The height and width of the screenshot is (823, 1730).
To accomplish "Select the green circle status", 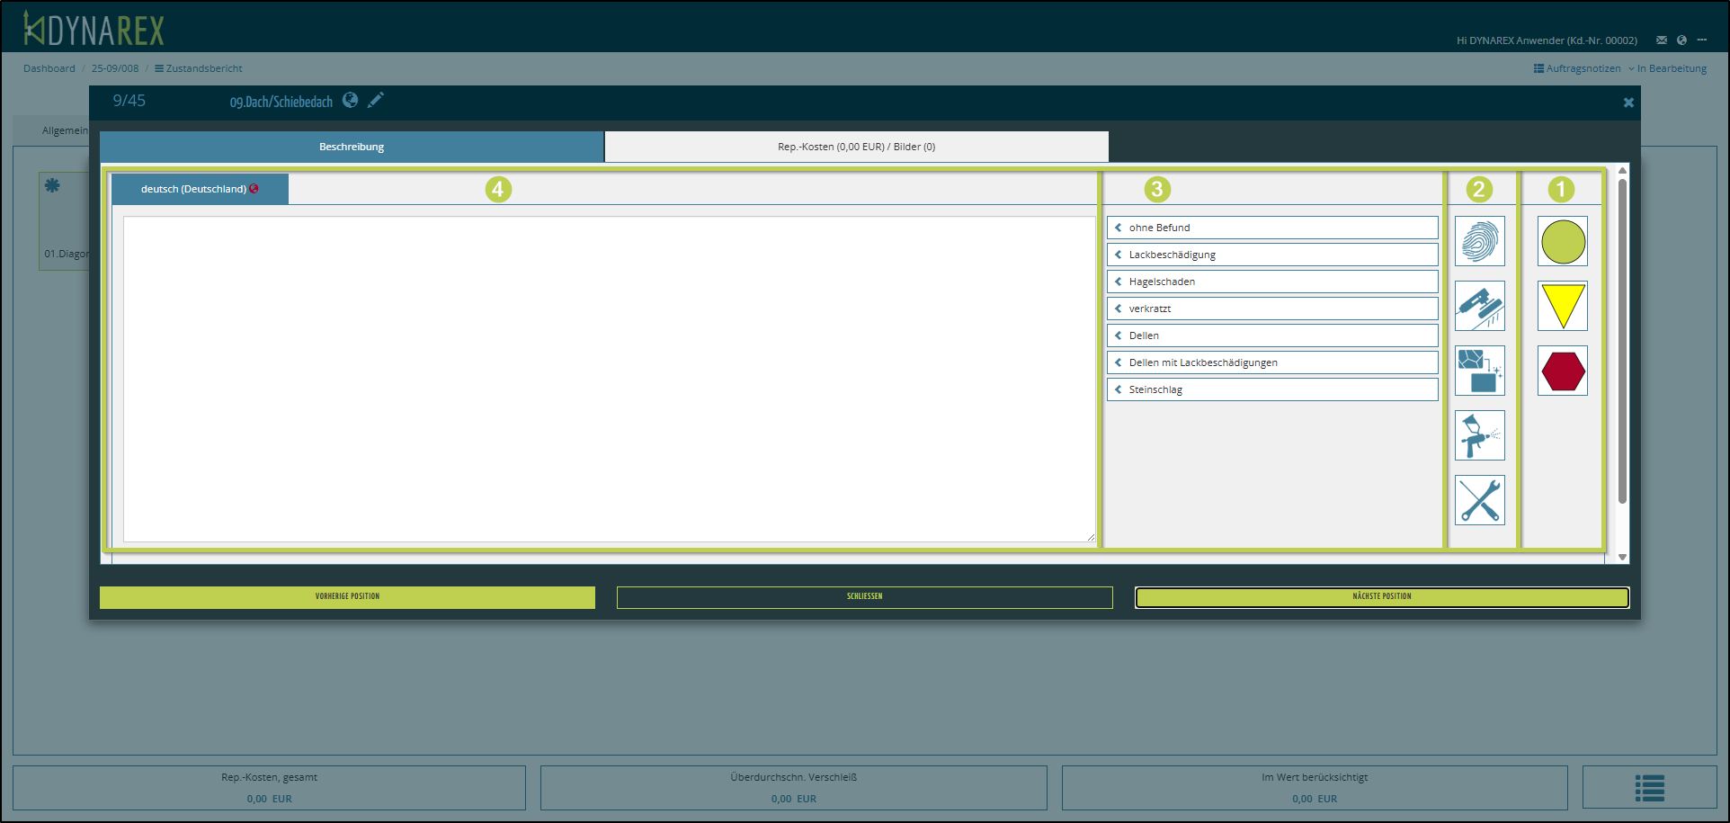I will click(x=1563, y=241).
